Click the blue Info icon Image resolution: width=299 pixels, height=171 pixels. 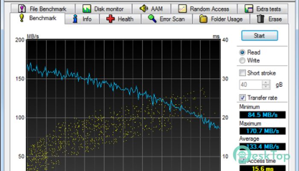[75, 19]
